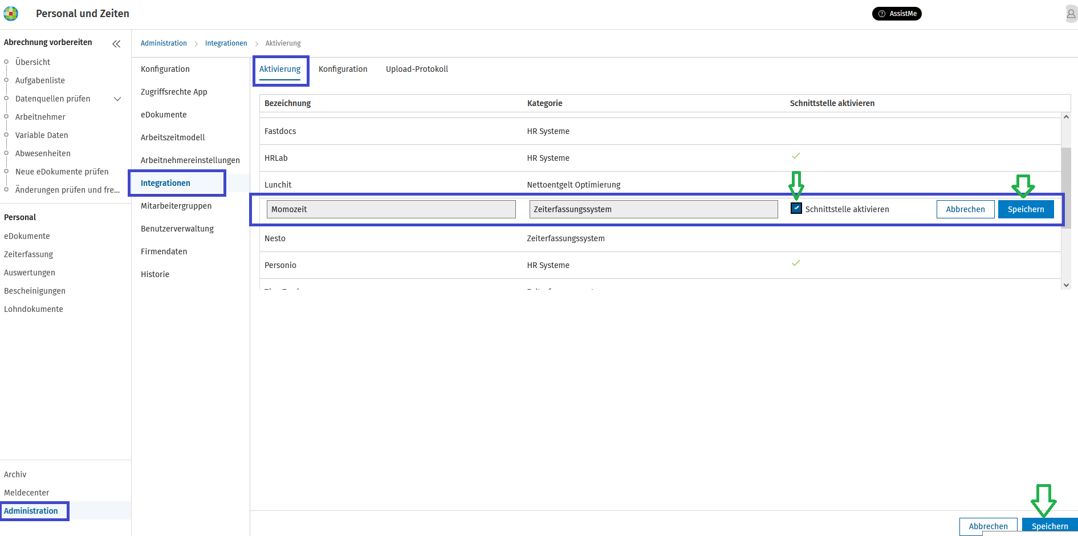Screen dimensions: 1078x536
Task: Go to Übersicht in sidebar
Action: pos(32,62)
